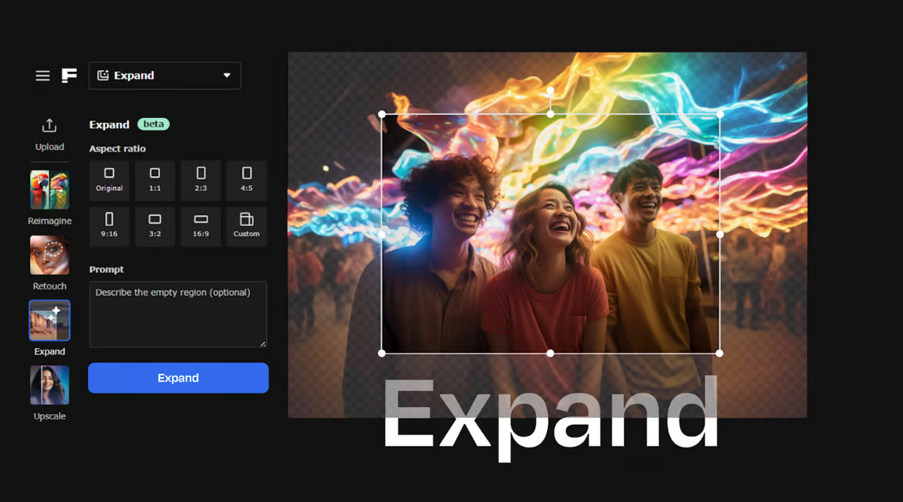This screenshot has width=903, height=502.
Task: Choose the Original aspect ratio
Action: pos(109,181)
